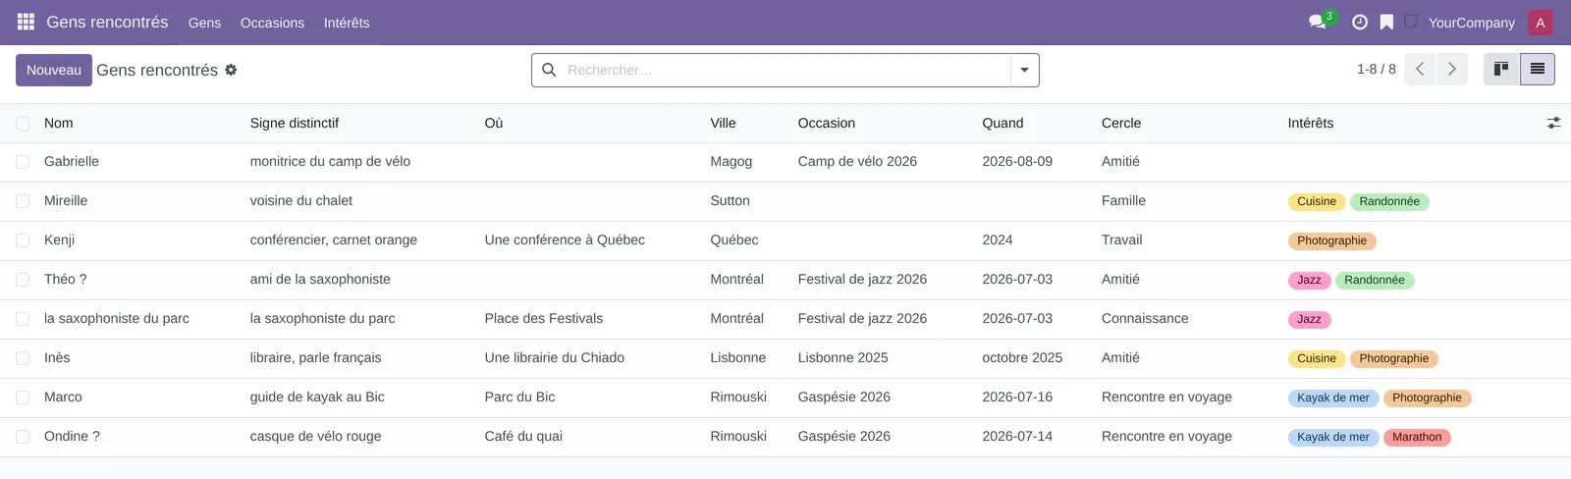
Task: Click the blue Kayak de mer tag on Marco's row
Action: (1333, 398)
